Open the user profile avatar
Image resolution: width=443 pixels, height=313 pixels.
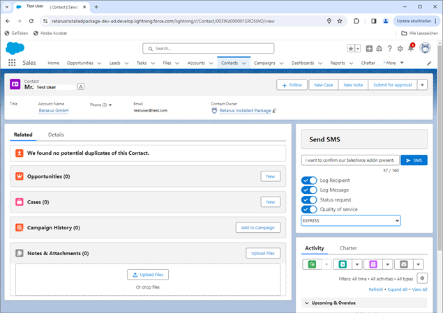coord(424,48)
